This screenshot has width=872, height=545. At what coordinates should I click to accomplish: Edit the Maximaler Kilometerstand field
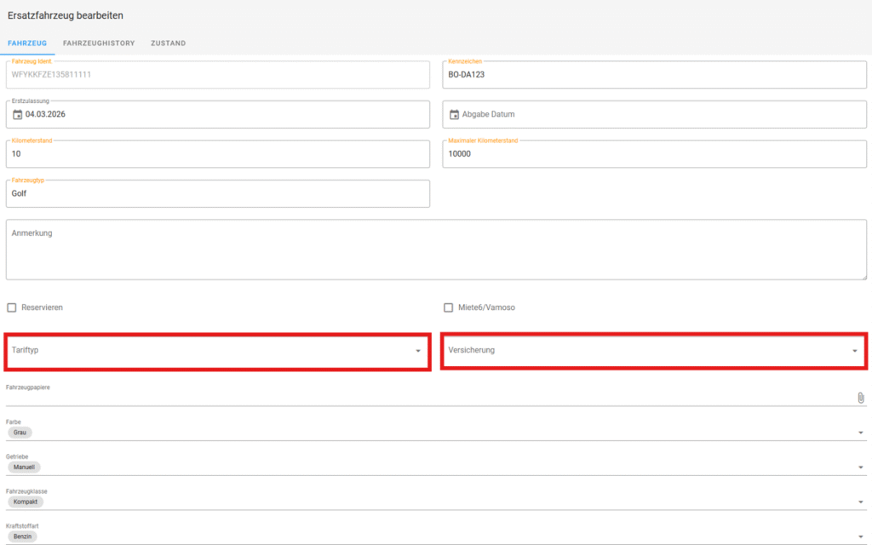tap(655, 154)
